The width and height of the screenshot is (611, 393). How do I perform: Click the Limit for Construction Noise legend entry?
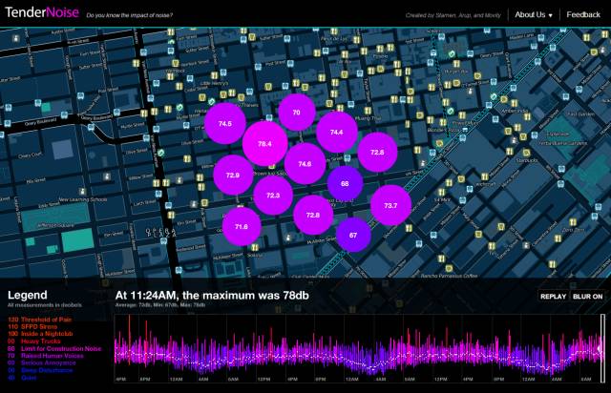coord(54,348)
